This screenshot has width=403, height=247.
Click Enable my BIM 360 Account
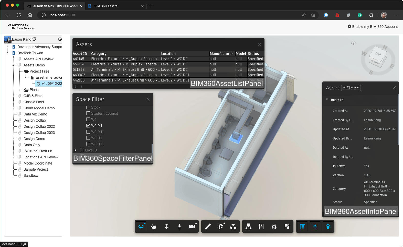pyautogui.click(x=373, y=27)
